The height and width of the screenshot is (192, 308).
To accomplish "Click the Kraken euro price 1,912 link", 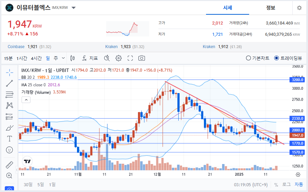I will (222, 47).
